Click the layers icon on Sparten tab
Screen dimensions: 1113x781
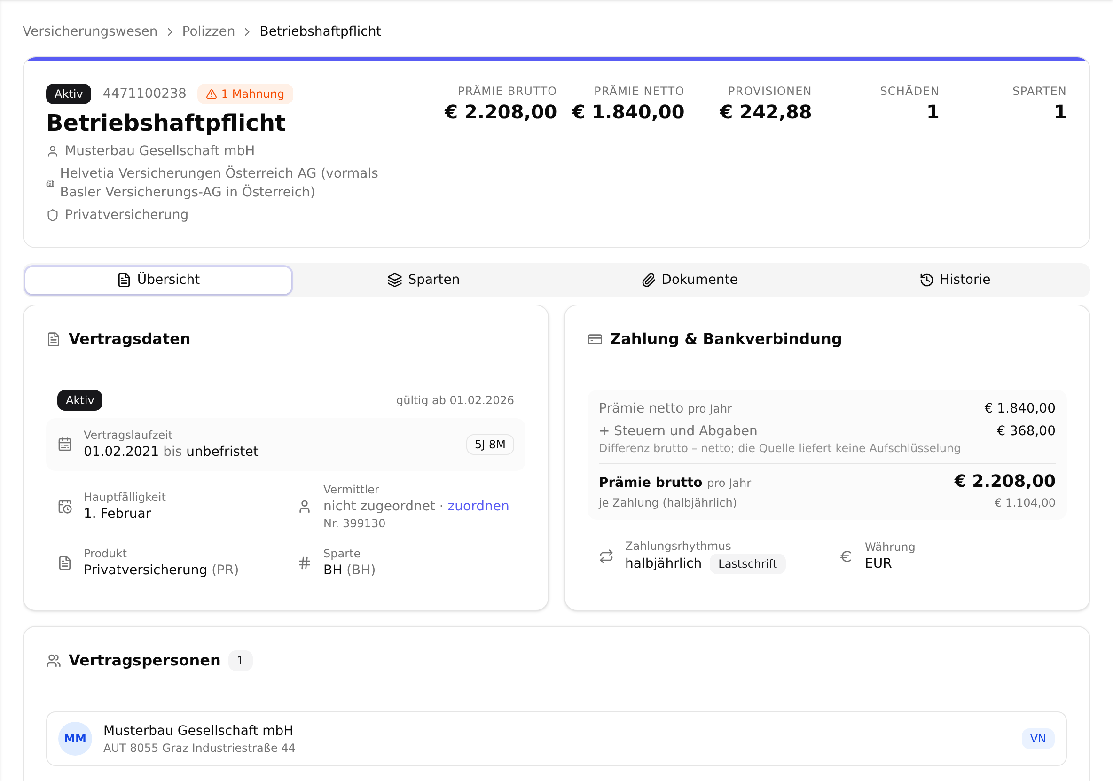click(395, 280)
